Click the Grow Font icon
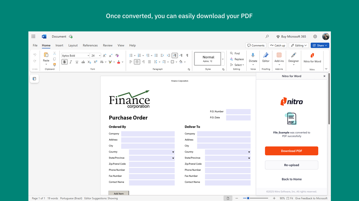 104,55
